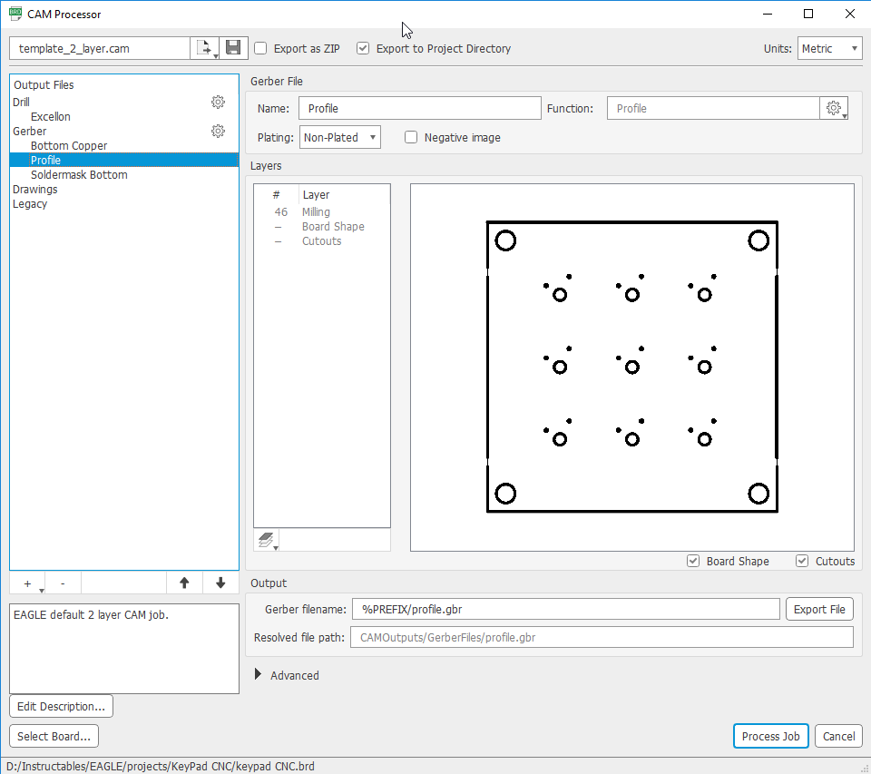Select Legacy in Output Files

click(x=30, y=203)
